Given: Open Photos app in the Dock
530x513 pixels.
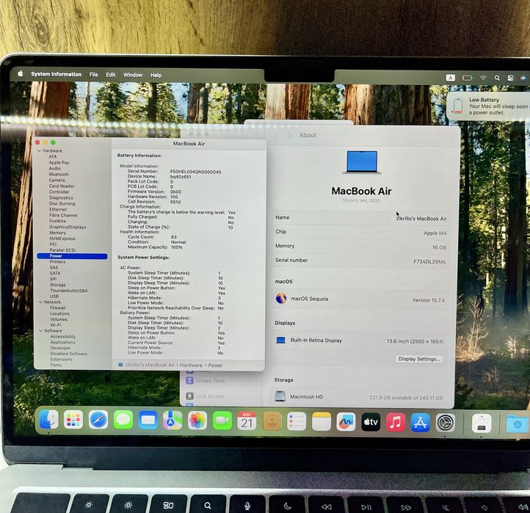Looking at the screenshot, I should (x=197, y=421).
